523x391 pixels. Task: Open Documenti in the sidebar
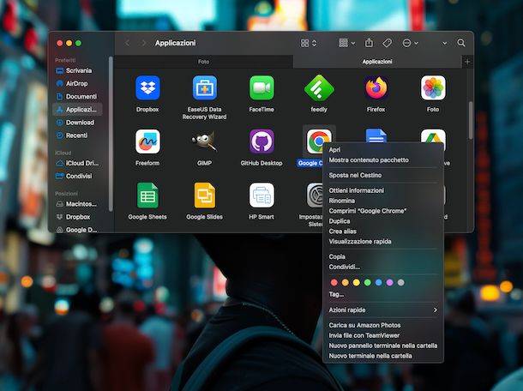77,96
